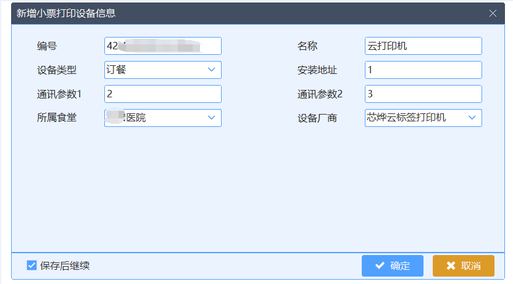
Task: Click the checkmark icon on 确定 button
Action: 380,266
